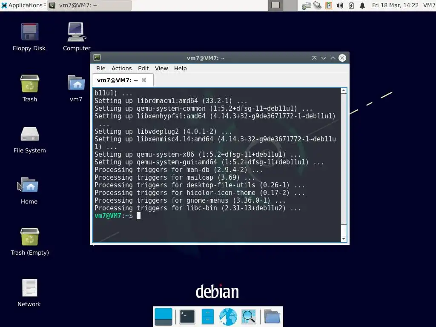Click the terminal vertical scrollbar track
Image resolution: width=436 pixels, height=327 pixels.
click(x=344, y=164)
